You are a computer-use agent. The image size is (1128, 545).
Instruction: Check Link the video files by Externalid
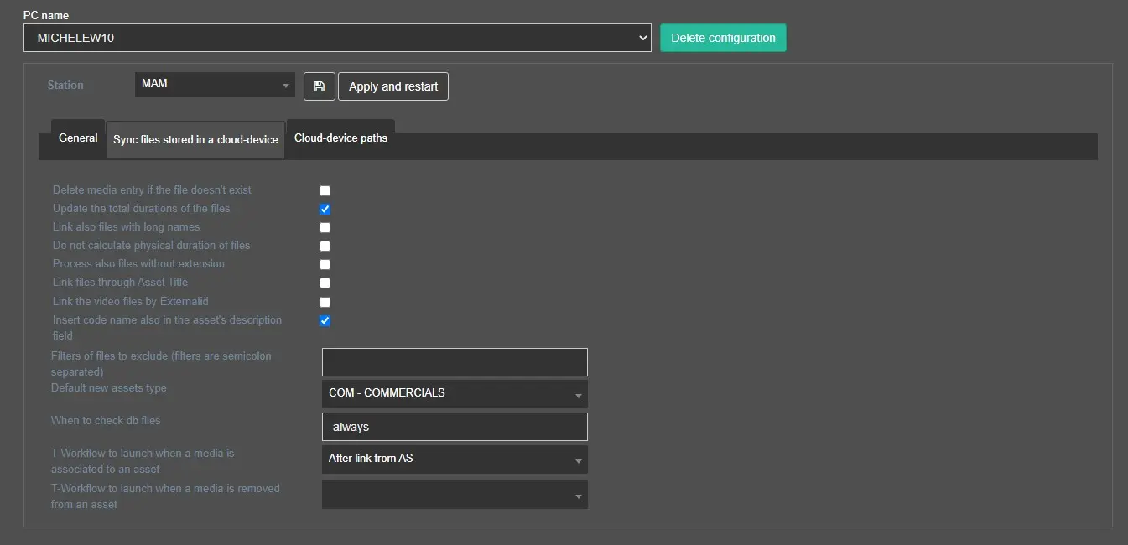pyautogui.click(x=325, y=302)
